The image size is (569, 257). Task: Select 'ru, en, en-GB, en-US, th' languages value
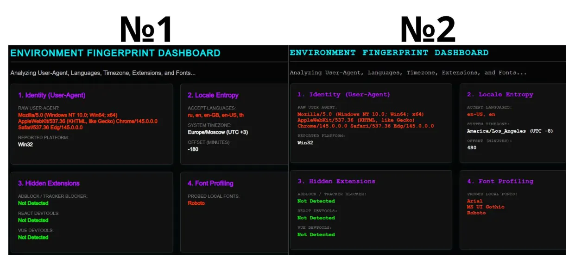215,115
